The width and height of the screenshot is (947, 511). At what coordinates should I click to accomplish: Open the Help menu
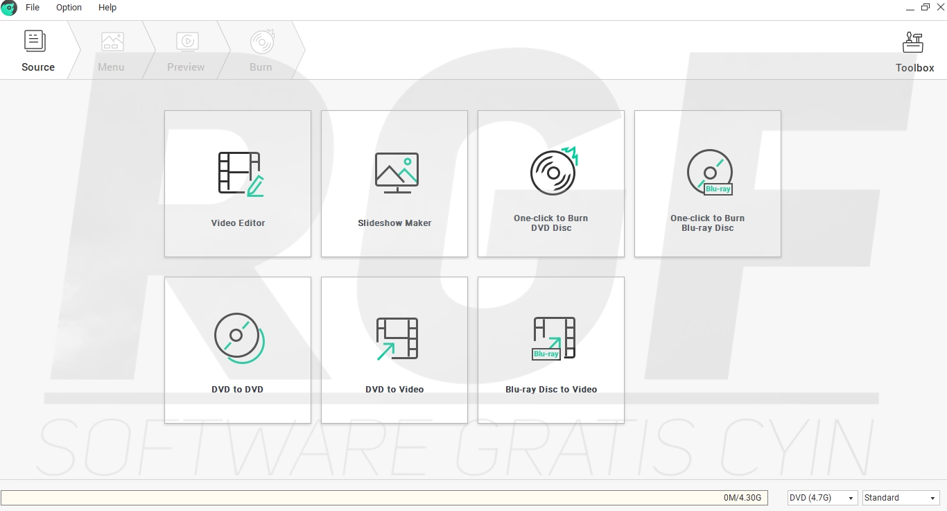click(x=107, y=8)
